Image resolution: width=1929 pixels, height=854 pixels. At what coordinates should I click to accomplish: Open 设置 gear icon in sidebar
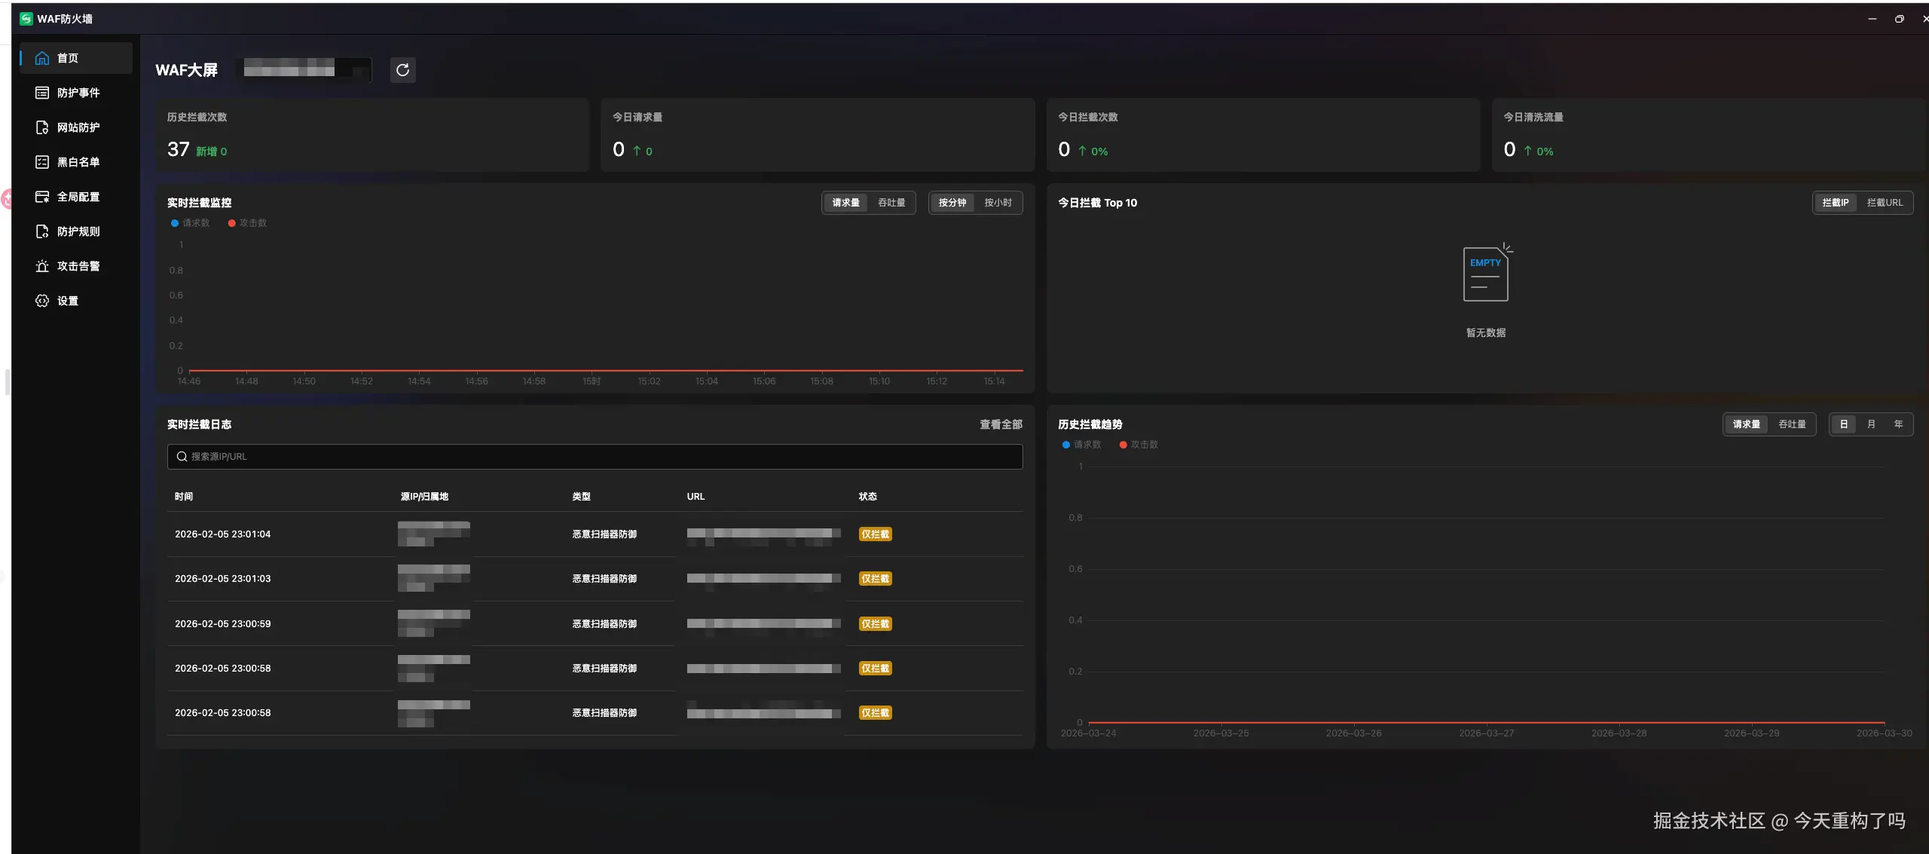(42, 301)
